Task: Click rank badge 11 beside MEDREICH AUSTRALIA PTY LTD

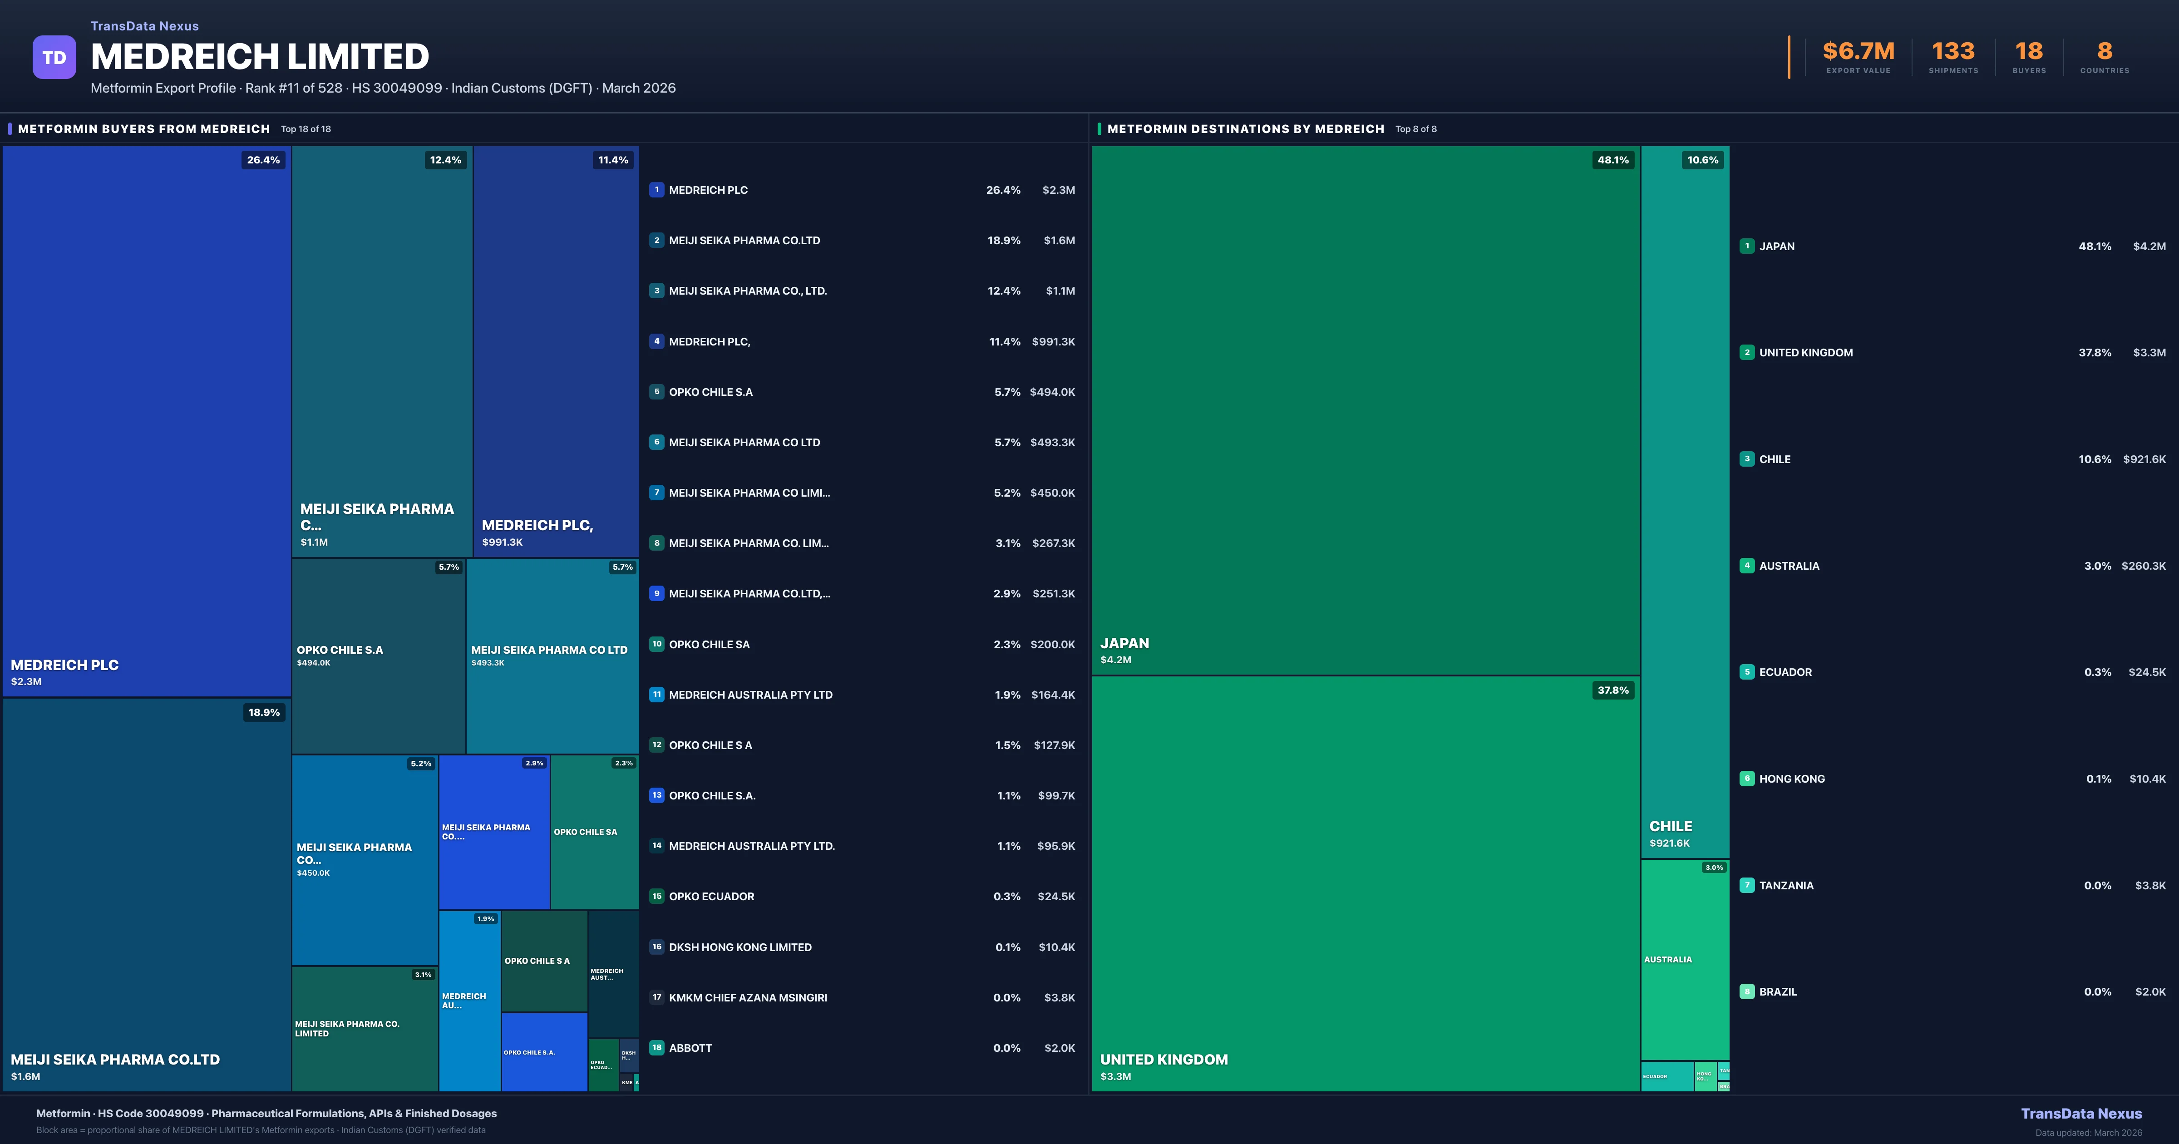Action: point(656,695)
